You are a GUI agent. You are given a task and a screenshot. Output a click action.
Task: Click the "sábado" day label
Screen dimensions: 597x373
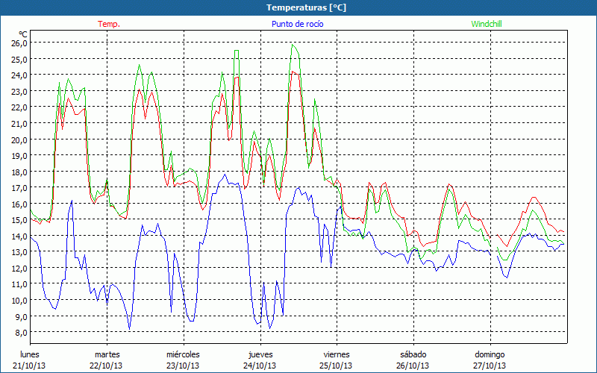click(413, 354)
